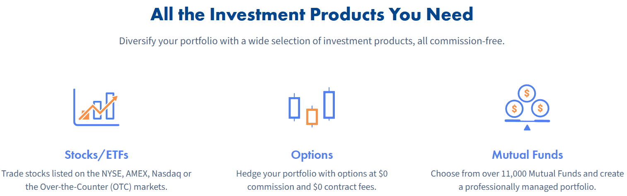
Task: Click the "Diversify your portfolio" subtitle text
Action: (x=312, y=41)
